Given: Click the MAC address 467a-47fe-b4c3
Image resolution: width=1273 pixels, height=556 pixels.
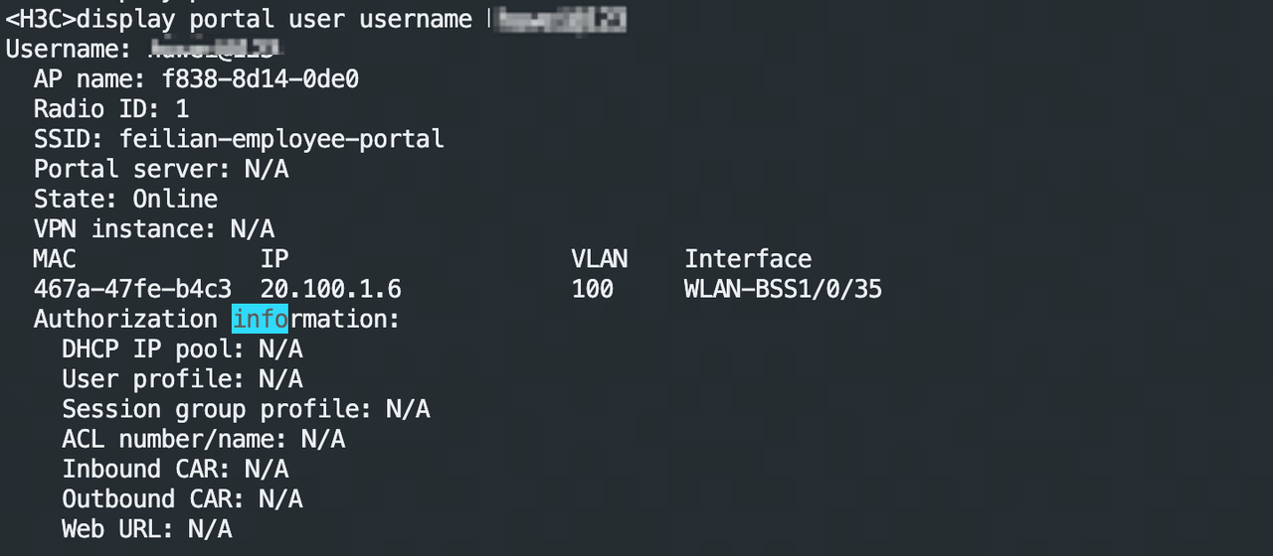Looking at the screenshot, I should tap(132, 289).
